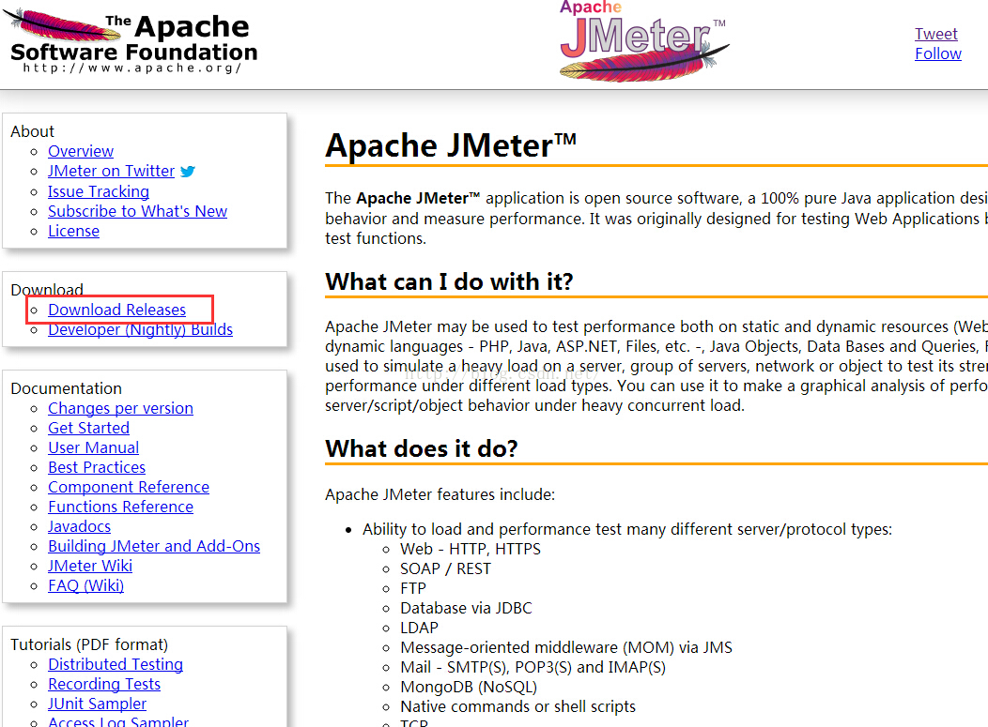Open JUnit Sampler tutorial link
This screenshot has height=727, width=988.
(x=97, y=704)
